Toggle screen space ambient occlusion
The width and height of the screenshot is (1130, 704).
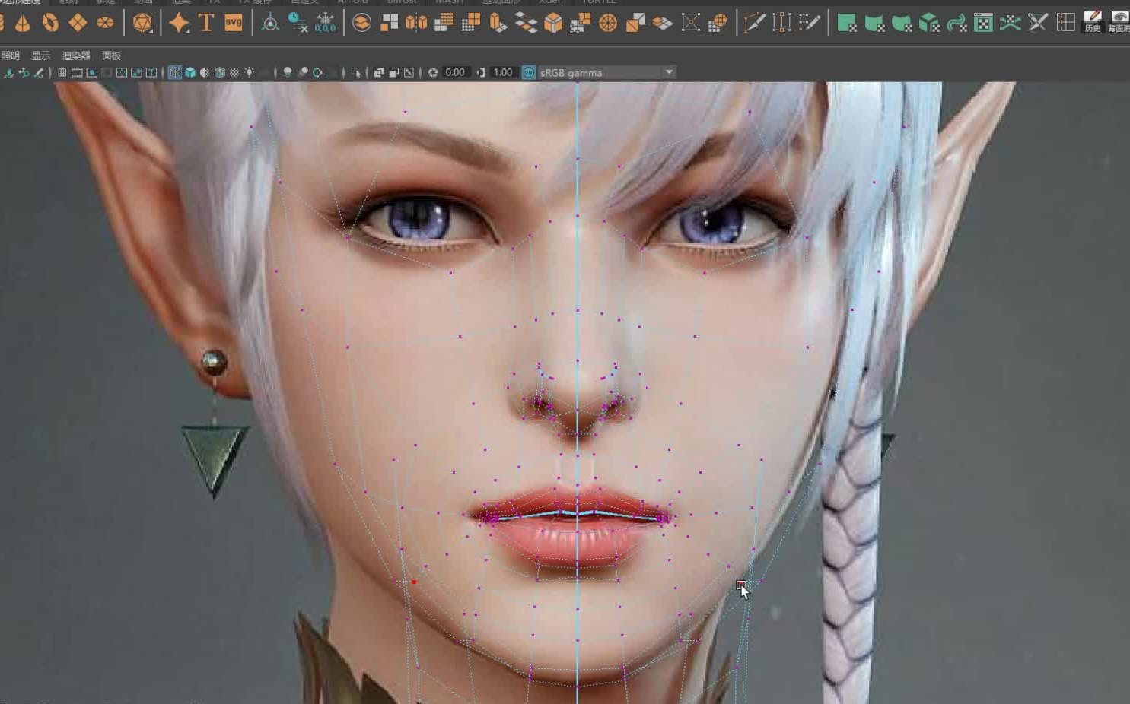coord(288,73)
